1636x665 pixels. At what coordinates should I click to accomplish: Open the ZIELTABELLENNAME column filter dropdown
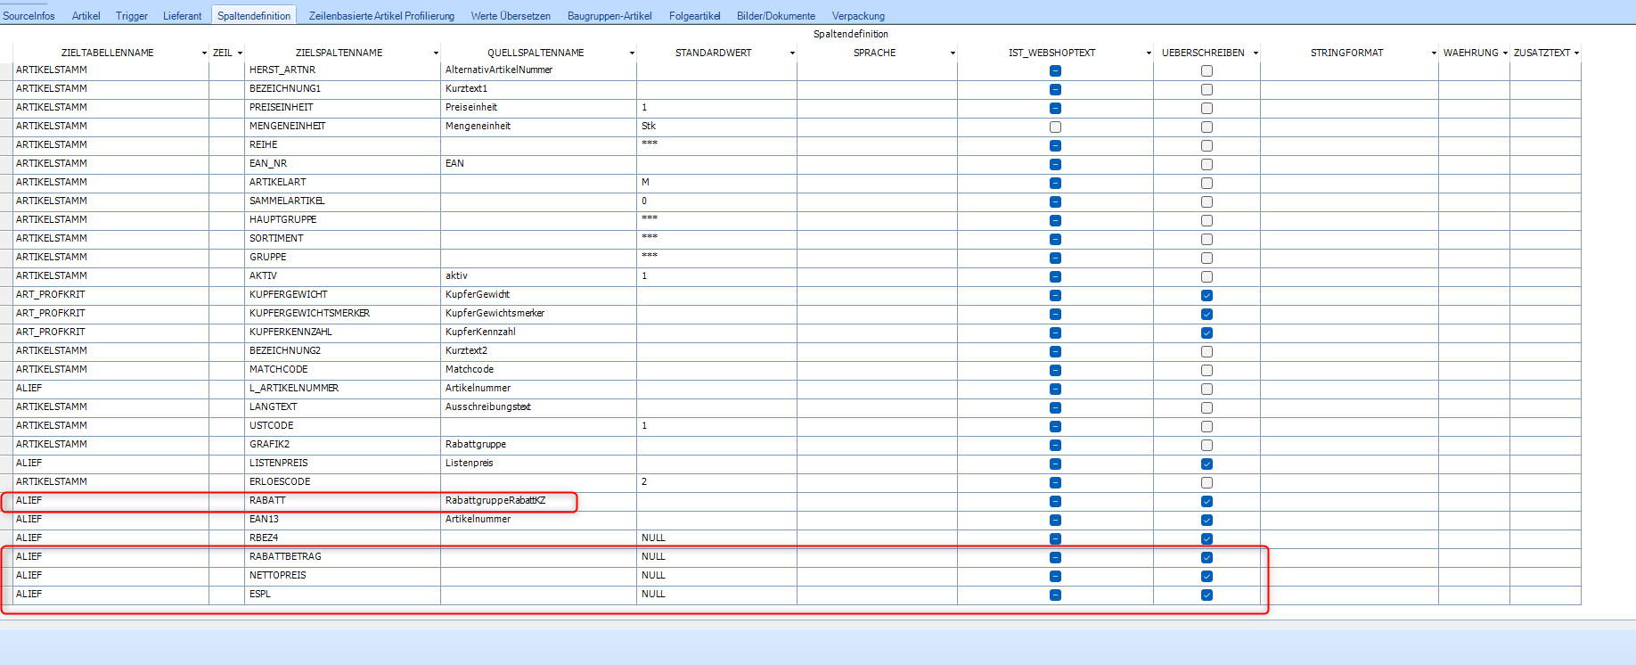click(x=204, y=53)
